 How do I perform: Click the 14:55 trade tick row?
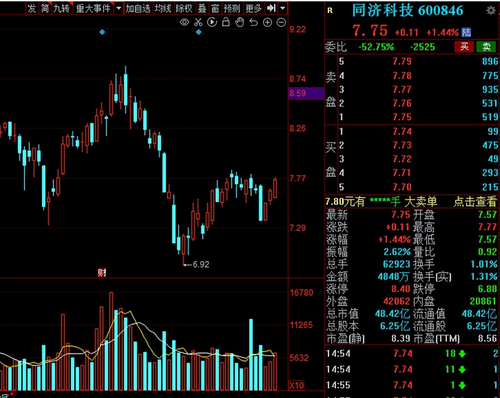tap(412, 386)
